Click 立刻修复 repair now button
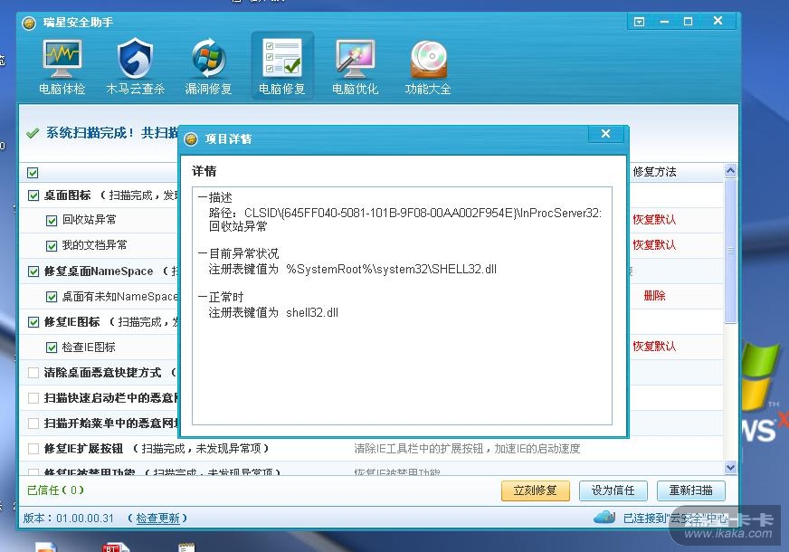Image resolution: width=789 pixels, height=552 pixels. (x=536, y=490)
